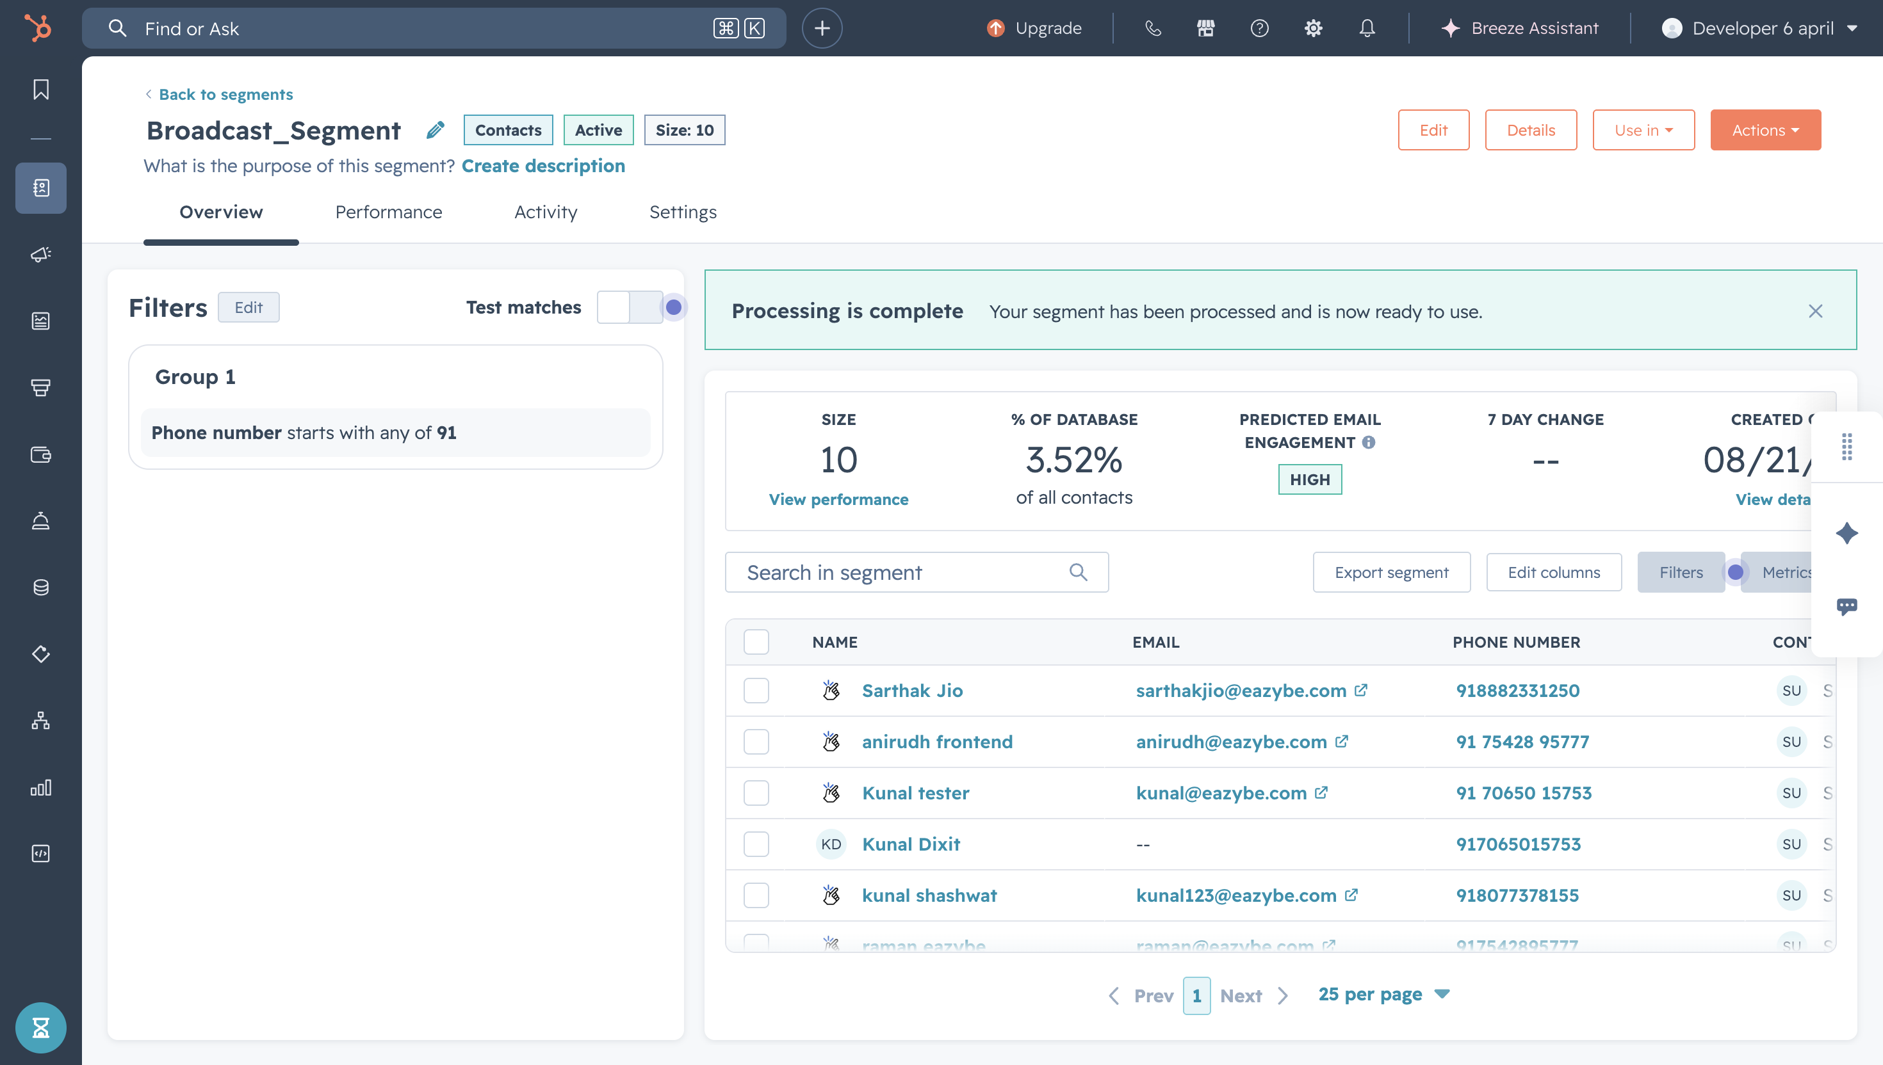The height and width of the screenshot is (1065, 1883).
Task: Click the drag-handle dots icon in right panel
Action: (x=1847, y=446)
